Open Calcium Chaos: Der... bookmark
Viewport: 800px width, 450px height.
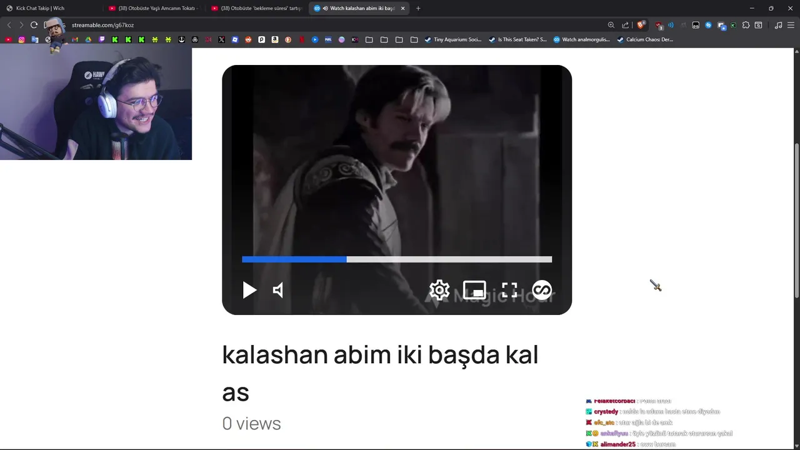[645, 39]
